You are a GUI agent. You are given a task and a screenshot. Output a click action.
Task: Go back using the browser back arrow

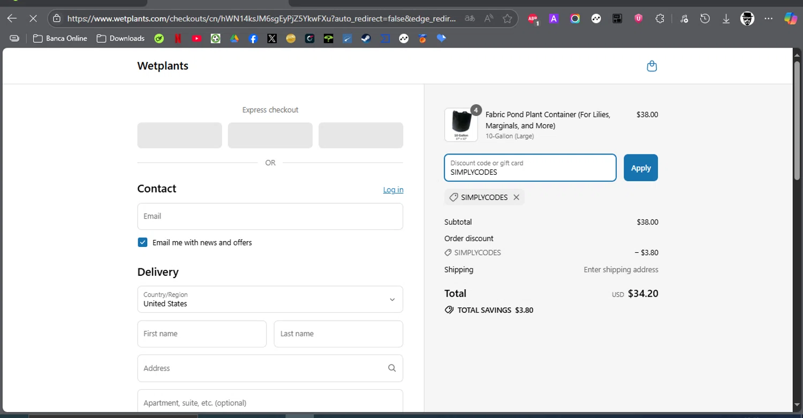(x=12, y=19)
